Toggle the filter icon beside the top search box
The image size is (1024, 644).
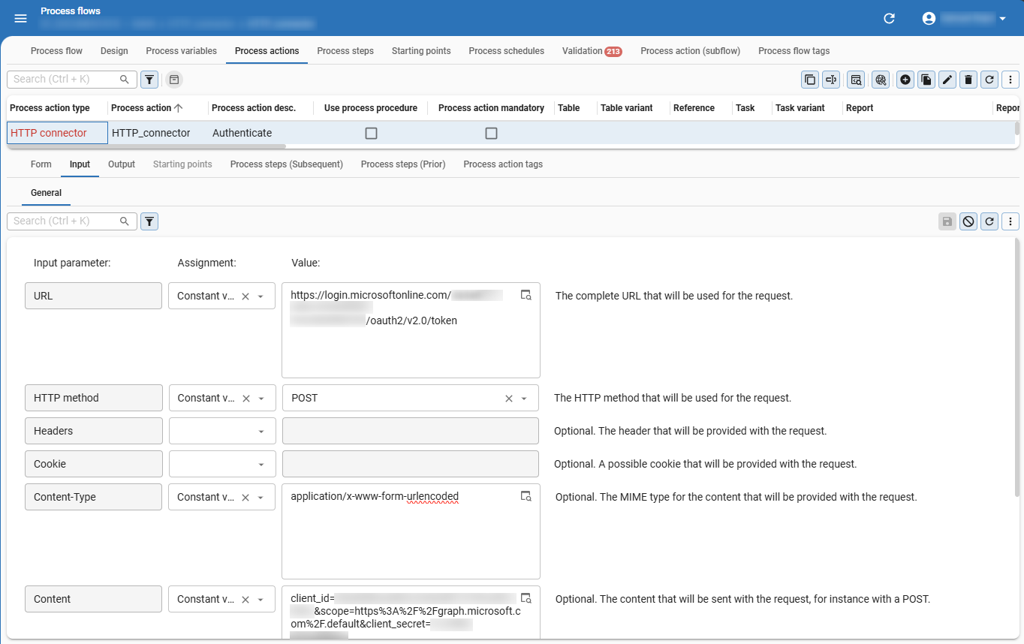pos(149,80)
